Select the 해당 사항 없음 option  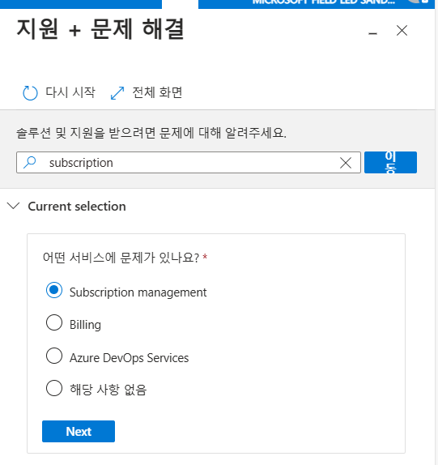(54, 388)
